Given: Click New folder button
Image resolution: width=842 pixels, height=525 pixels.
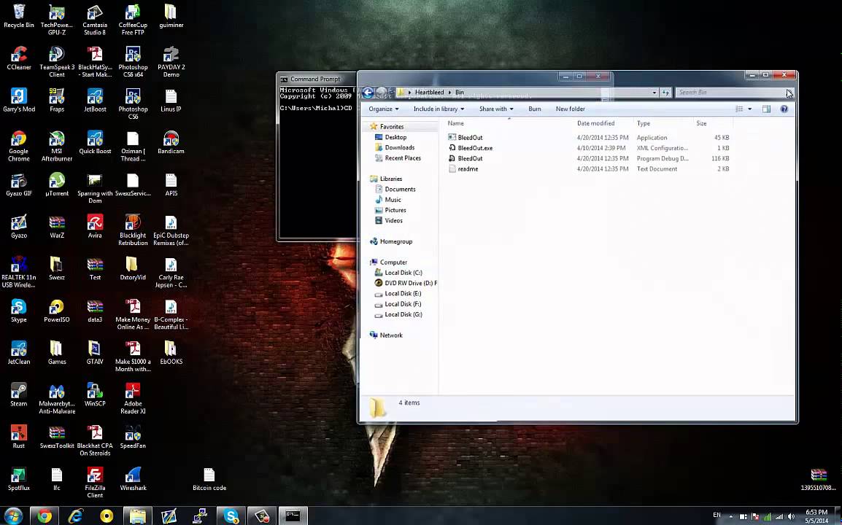Looking at the screenshot, I should click(x=570, y=109).
